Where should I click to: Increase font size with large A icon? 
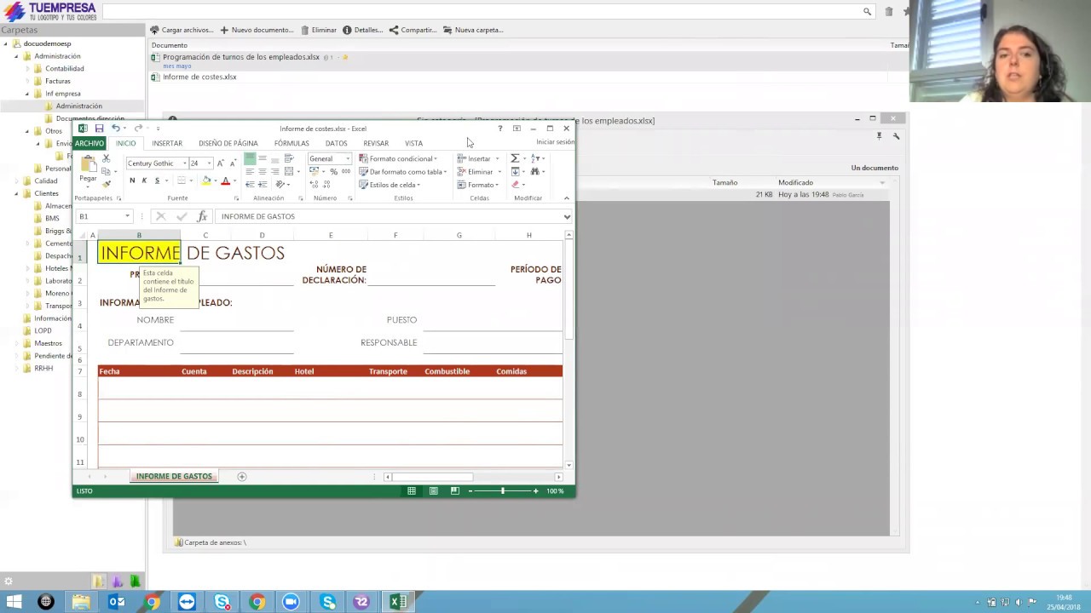pos(221,163)
